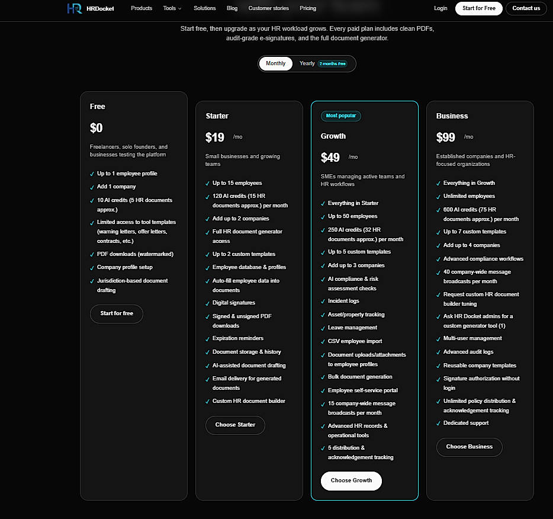Click checkmark beside Everything in Starter

323,204
